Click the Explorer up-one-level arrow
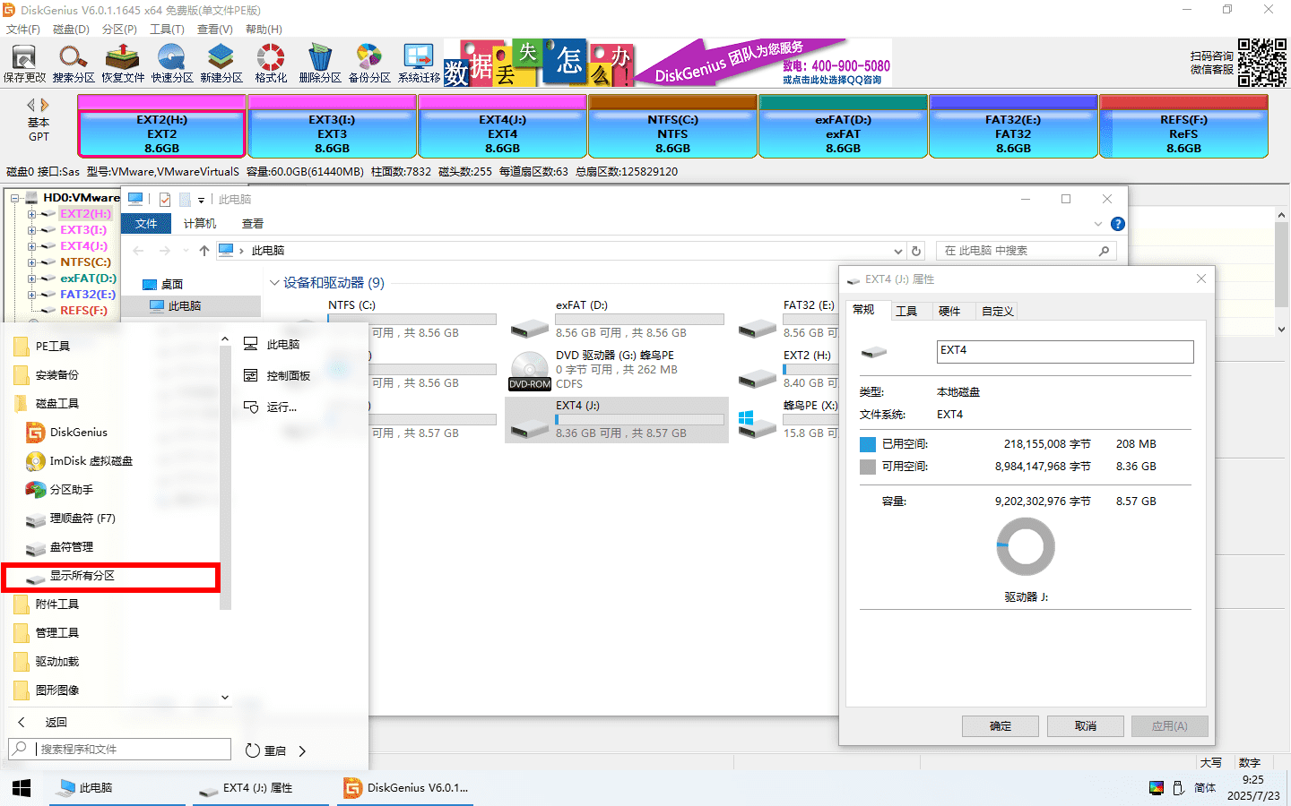The width and height of the screenshot is (1291, 806). 204,251
